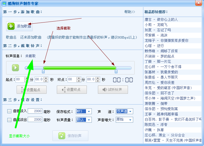Enable the 曲尾淡出 fade-out checkbox
The image size is (204, 146).
tap(9, 120)
